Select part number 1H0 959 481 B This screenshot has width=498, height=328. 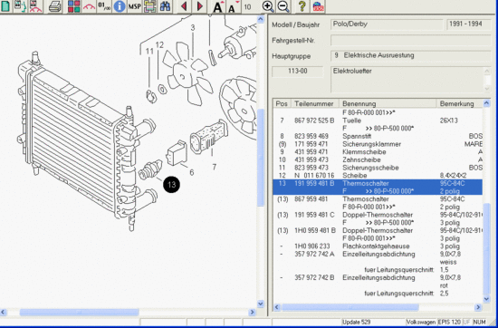tap(315, 230)
